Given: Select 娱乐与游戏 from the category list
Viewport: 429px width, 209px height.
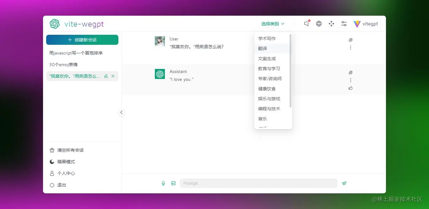Looking at the screenshot, I should 272,99.
